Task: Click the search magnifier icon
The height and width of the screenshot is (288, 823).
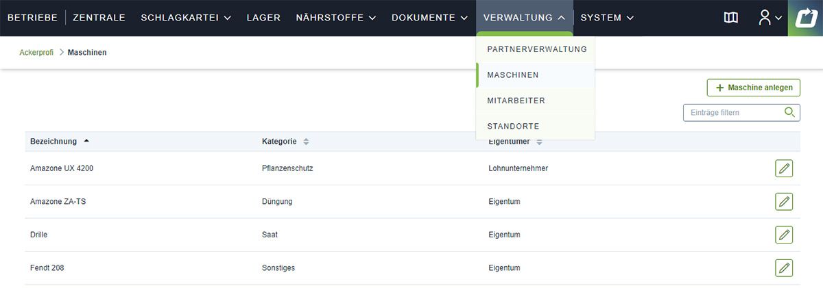Action: click(x=790, y=112)
